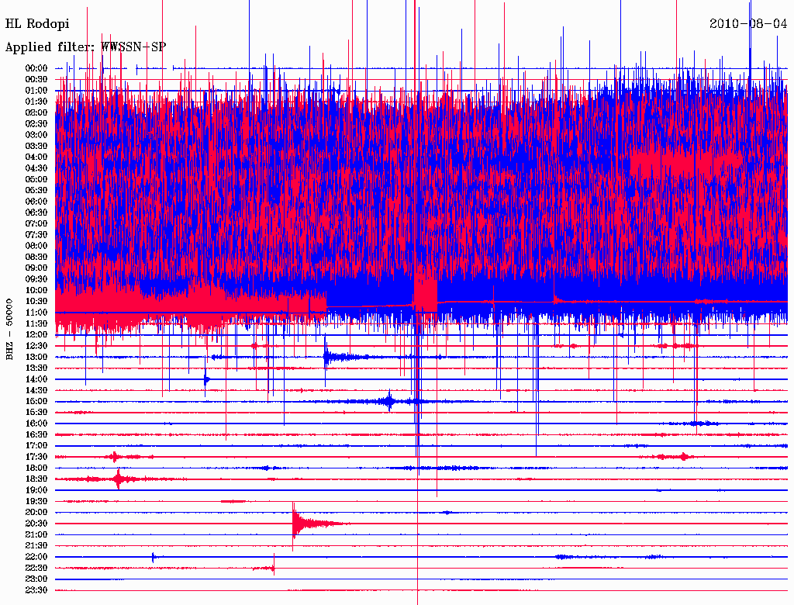This screenshot has height=605, width=794.
Task: Click the 14:00 time label
Action: pos(36,379)
